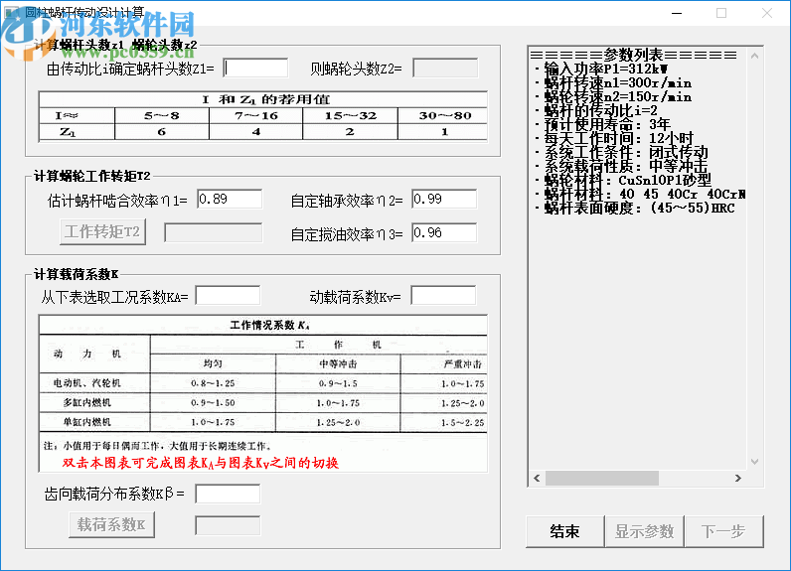Viewport: 791px width, 571px height.
Task: Click the Z1 value 1 cell for I 30~80
Action: (444, 132)
